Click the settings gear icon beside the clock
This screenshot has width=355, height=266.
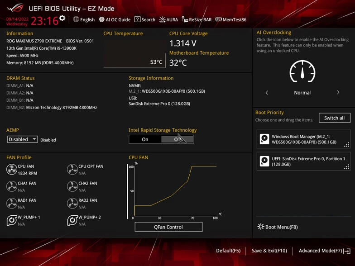[62, 19]
